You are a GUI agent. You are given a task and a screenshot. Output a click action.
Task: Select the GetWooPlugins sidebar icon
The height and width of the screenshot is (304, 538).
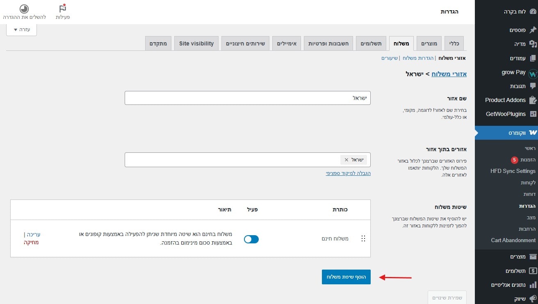pos(533,114)
